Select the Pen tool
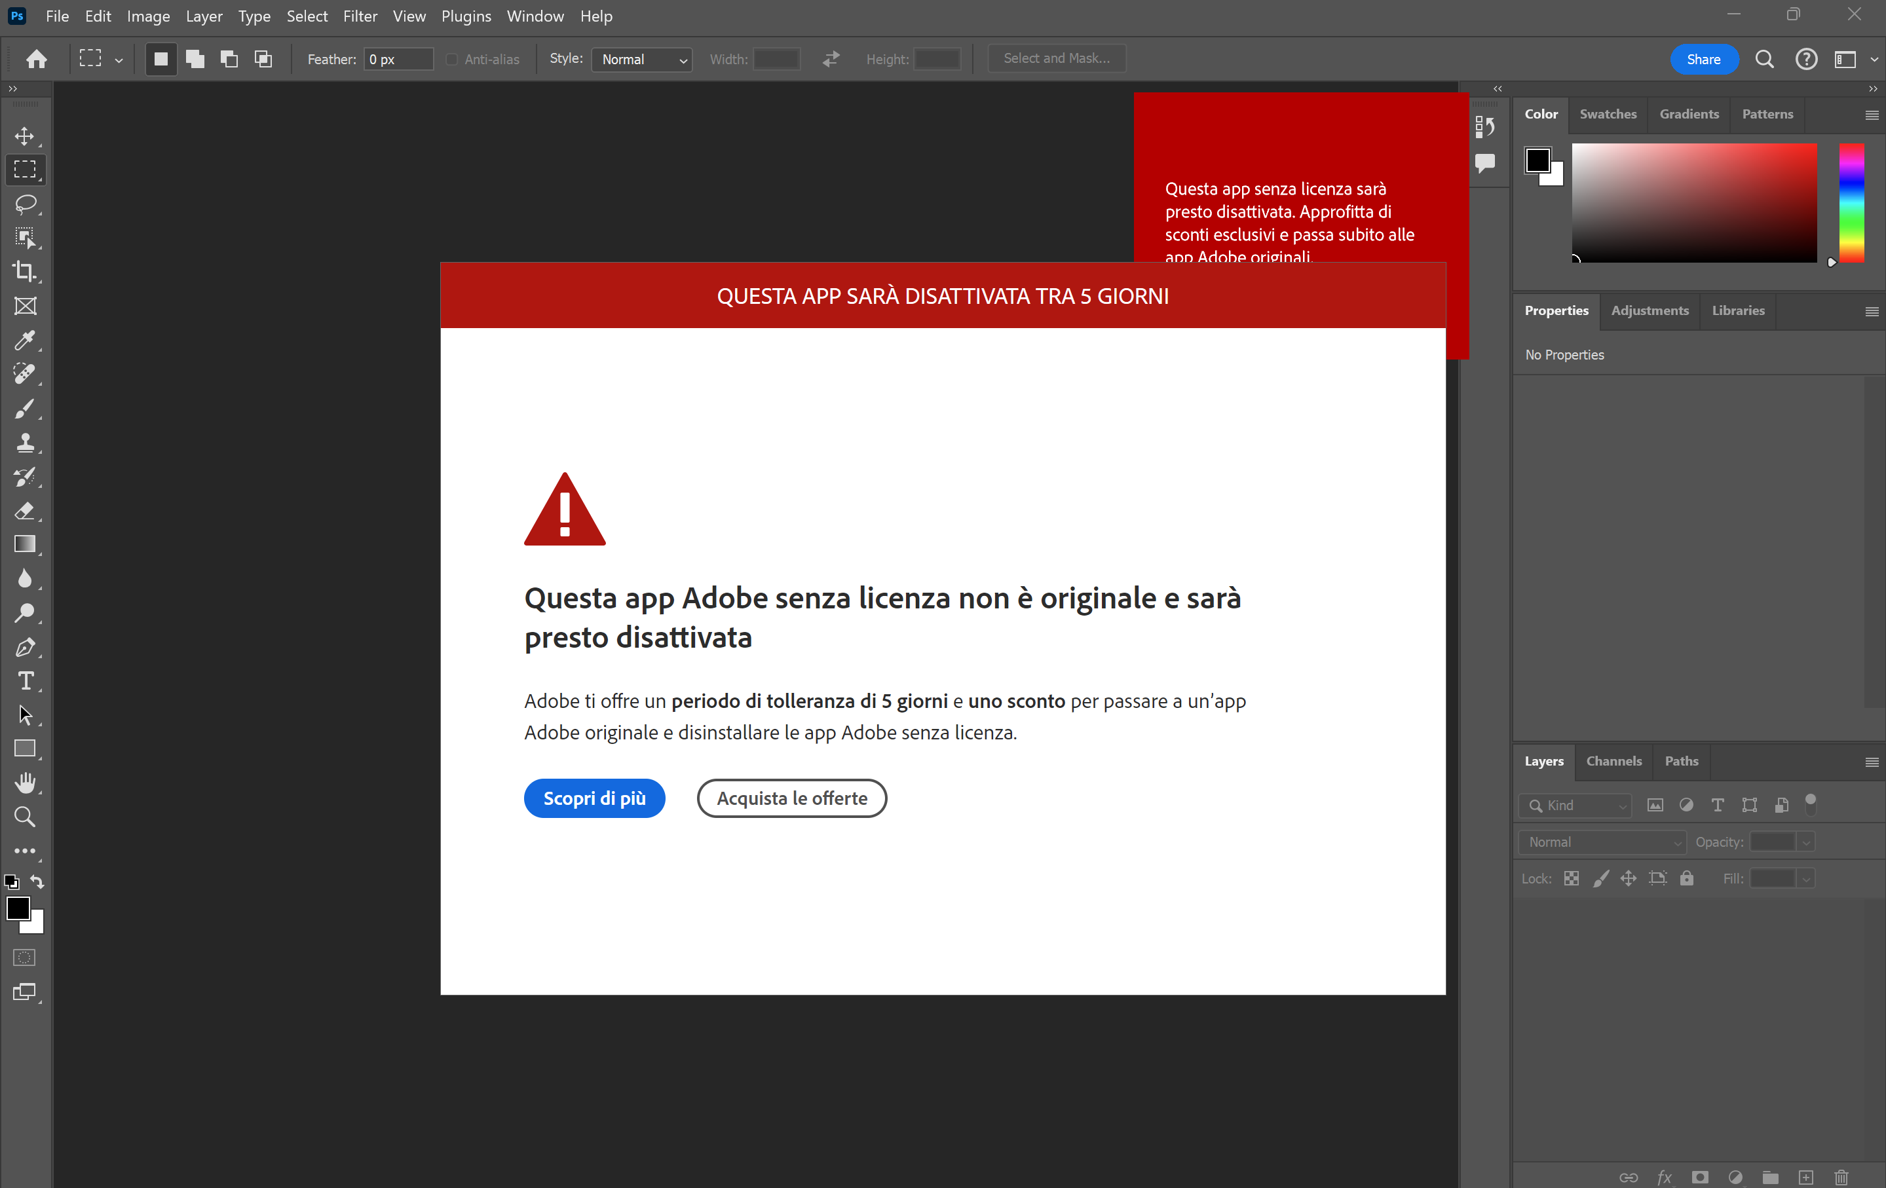 pos(25,647)
